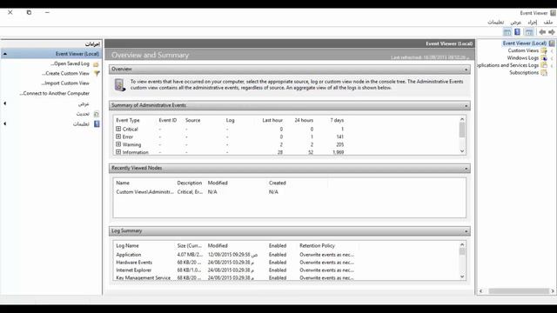Expand the Windows Logs tree node chevron

pyautogui.click(x=552, y=58)
